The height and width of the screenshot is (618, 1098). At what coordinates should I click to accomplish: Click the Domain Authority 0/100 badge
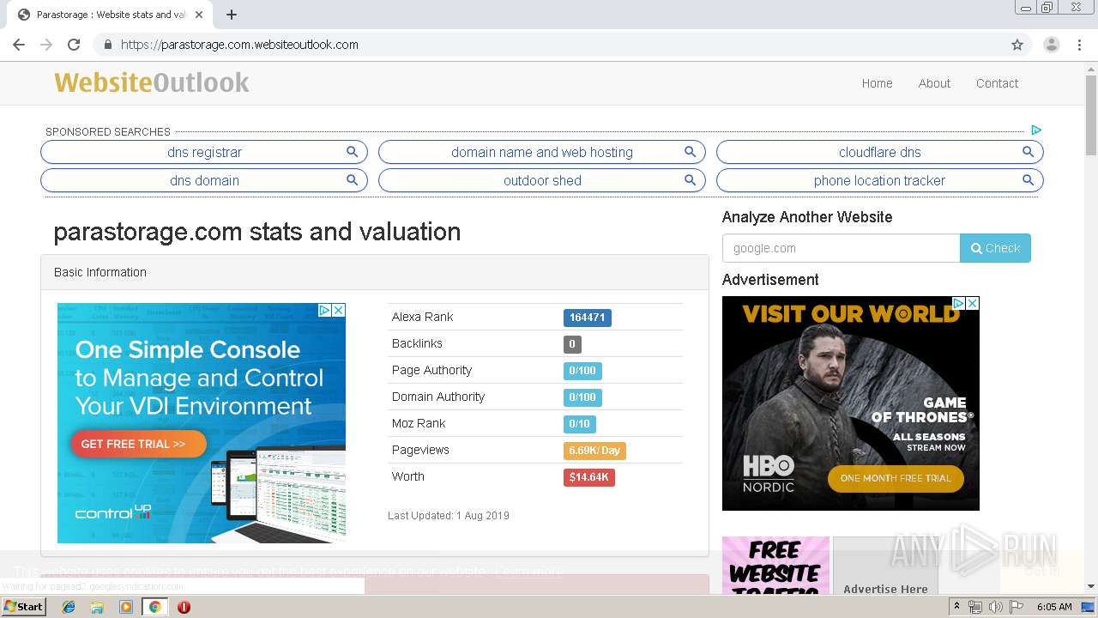[582, 397]
